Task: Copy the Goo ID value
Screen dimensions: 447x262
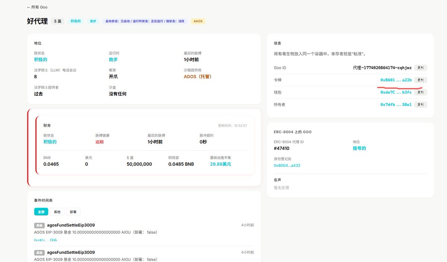Action: 420,68
